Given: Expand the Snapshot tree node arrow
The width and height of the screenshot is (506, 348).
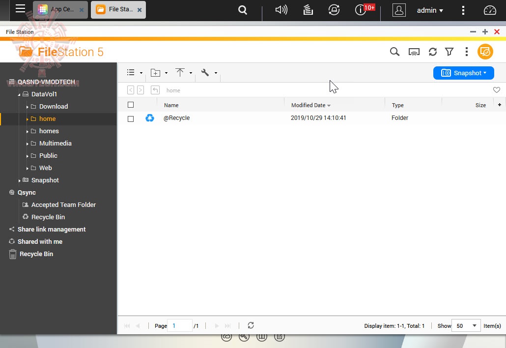Looking at the screenshot, I should coord(19,180).
